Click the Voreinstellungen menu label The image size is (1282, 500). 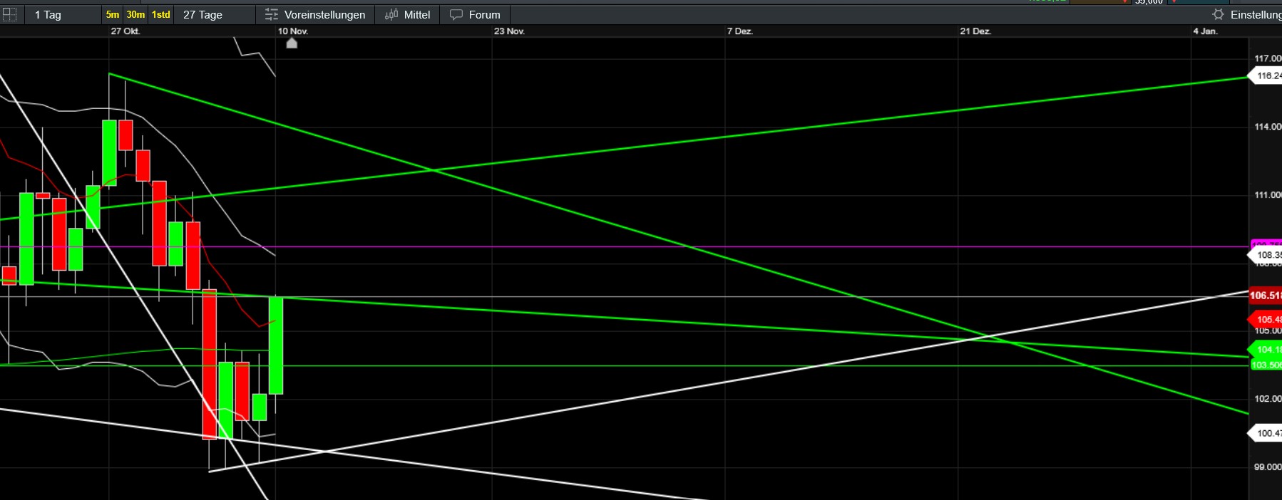click(324, 14)
